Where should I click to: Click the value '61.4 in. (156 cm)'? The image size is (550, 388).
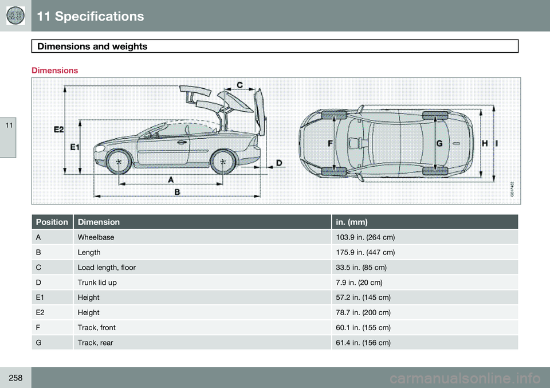[363, 343]
